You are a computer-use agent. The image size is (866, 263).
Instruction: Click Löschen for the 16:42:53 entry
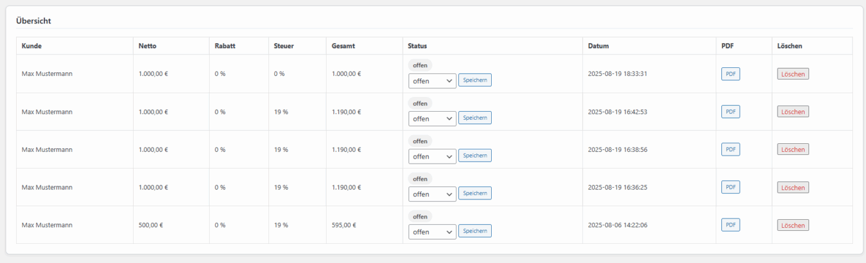[x=793, y=112]
